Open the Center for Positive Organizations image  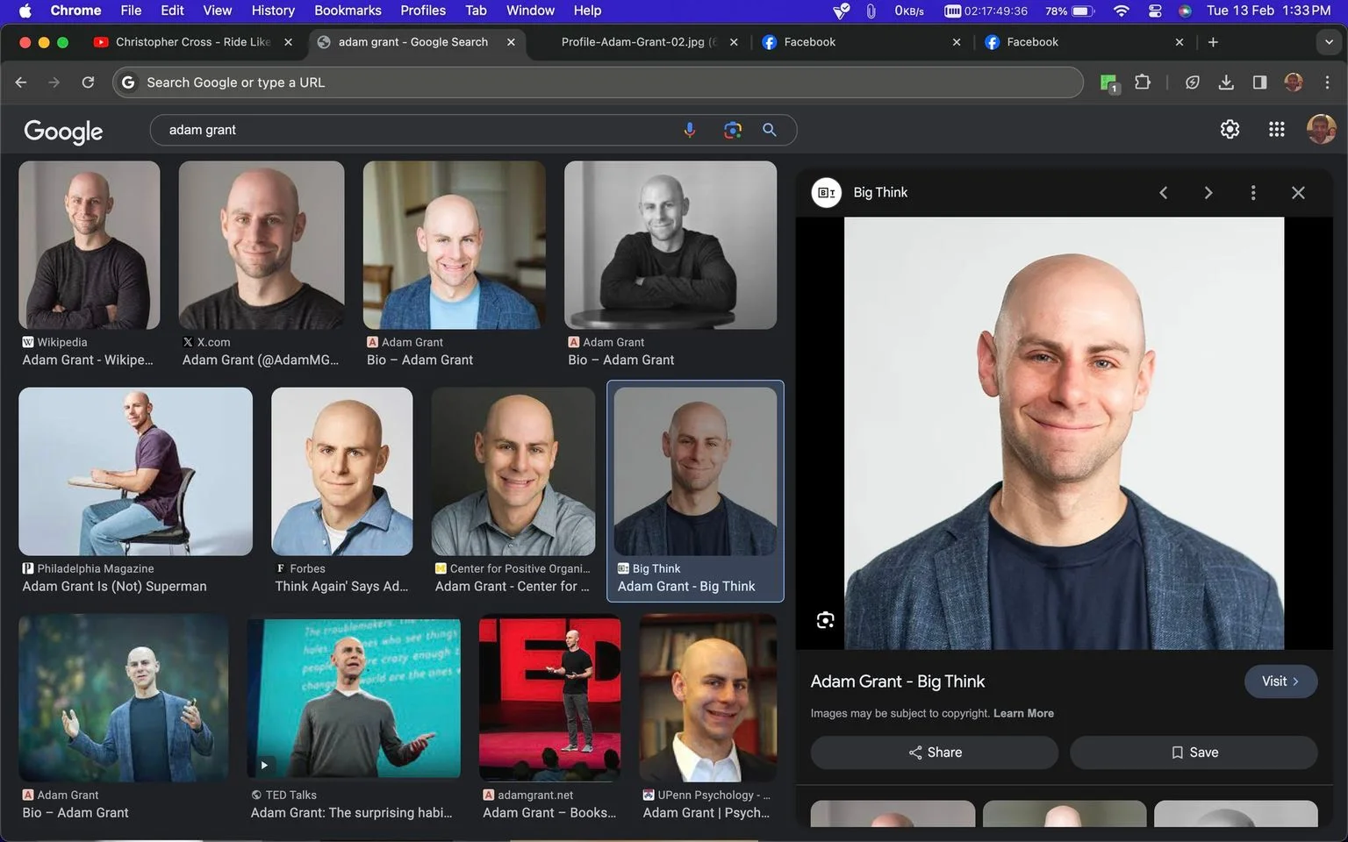[x=513, y=472]
